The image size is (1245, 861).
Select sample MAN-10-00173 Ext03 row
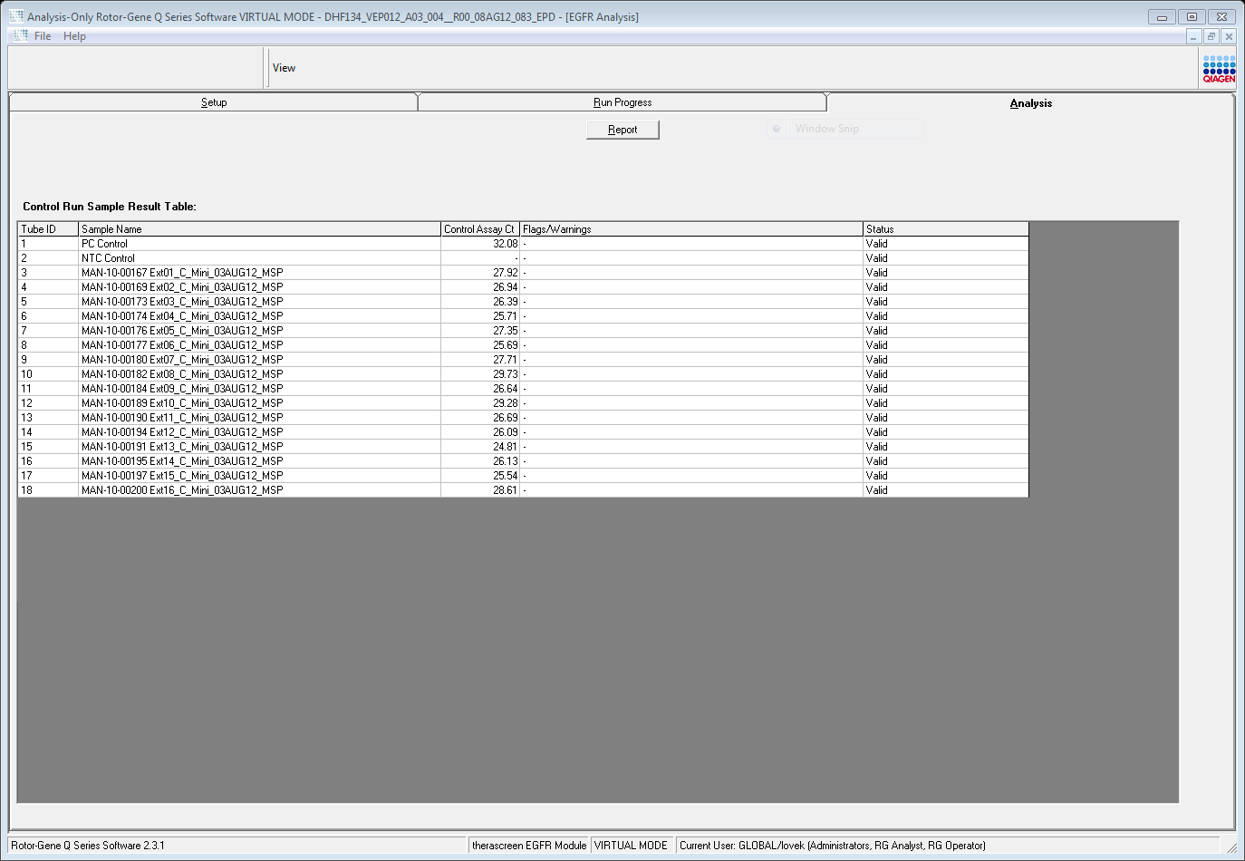click(523, 302)
